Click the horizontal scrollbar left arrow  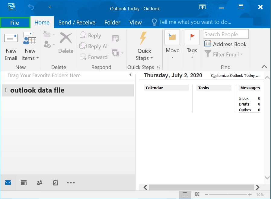(x=145, y=187)
